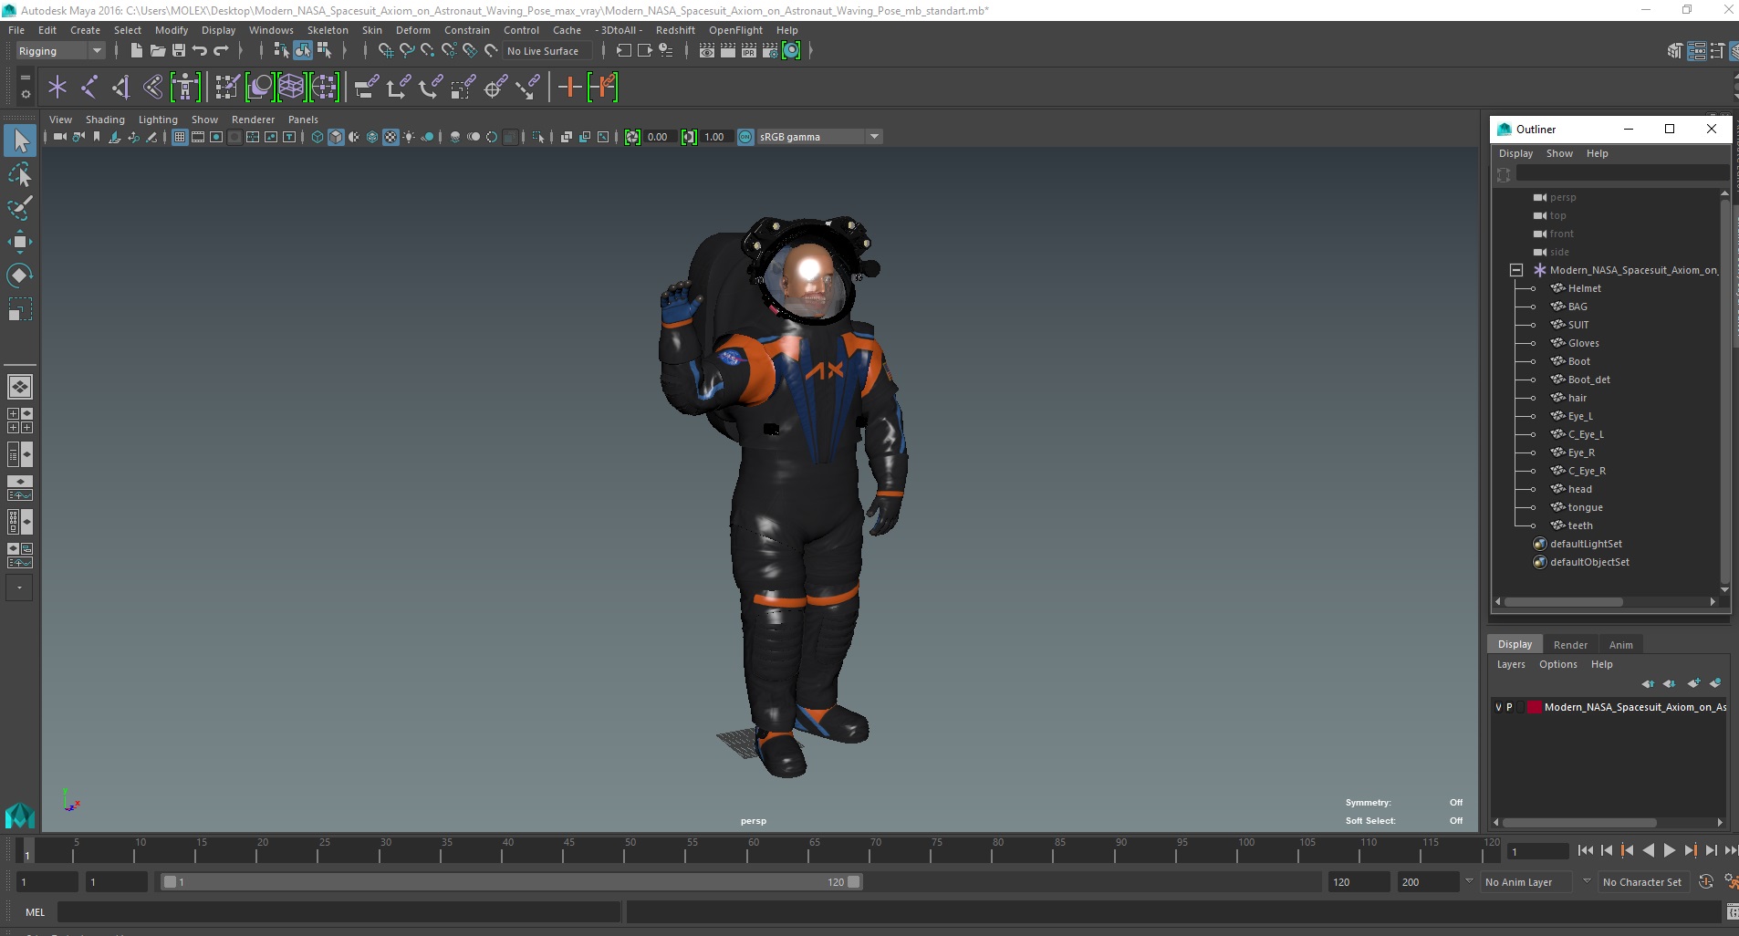Open the dropdown arrow before No Character Set
The image size is (1739, 936).
(x=1587, y=881)
